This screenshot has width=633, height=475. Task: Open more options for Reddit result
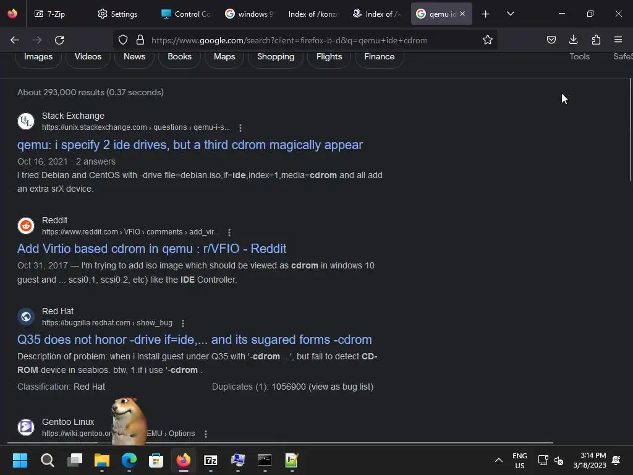229,233
